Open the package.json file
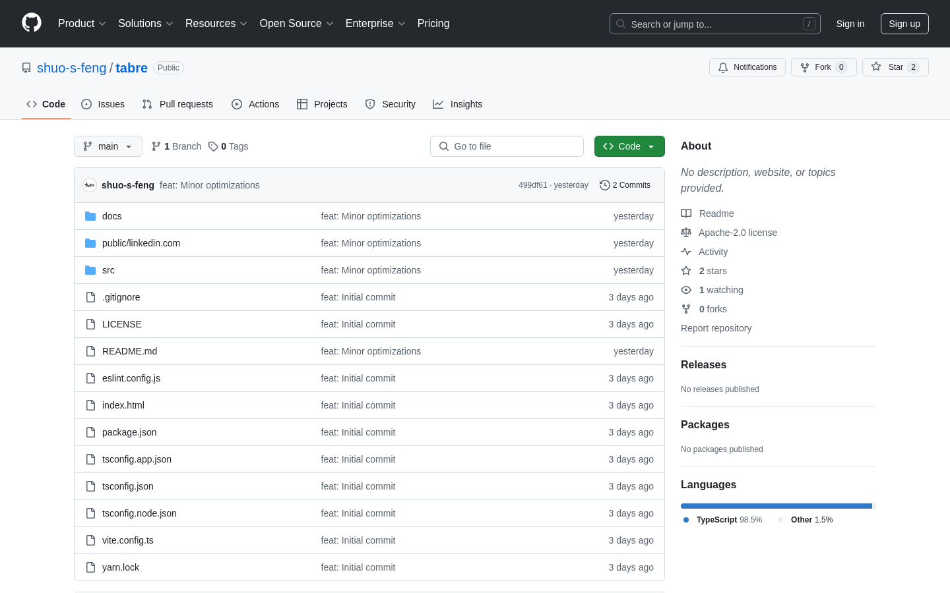 [x=129, y=432]
